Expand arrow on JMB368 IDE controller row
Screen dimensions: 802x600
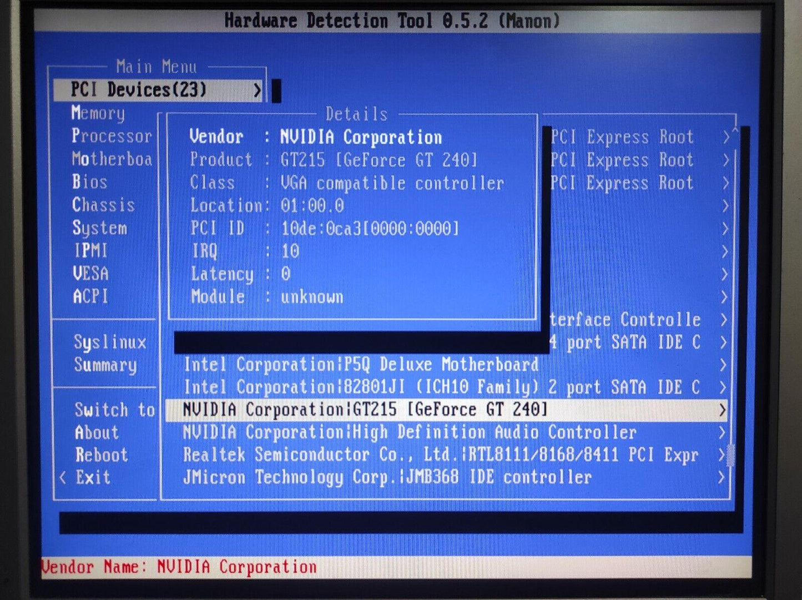(x=722, y=477)
